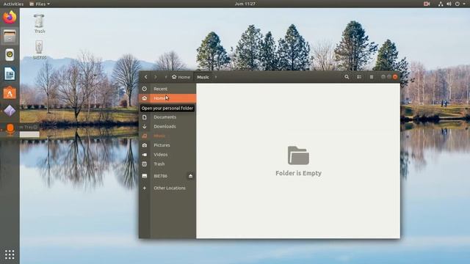The height and width of the screenshot is (264, 470).
Task: Click the Music note icon in sidebar
Action: pyautogui.click(x=145, y=136)
